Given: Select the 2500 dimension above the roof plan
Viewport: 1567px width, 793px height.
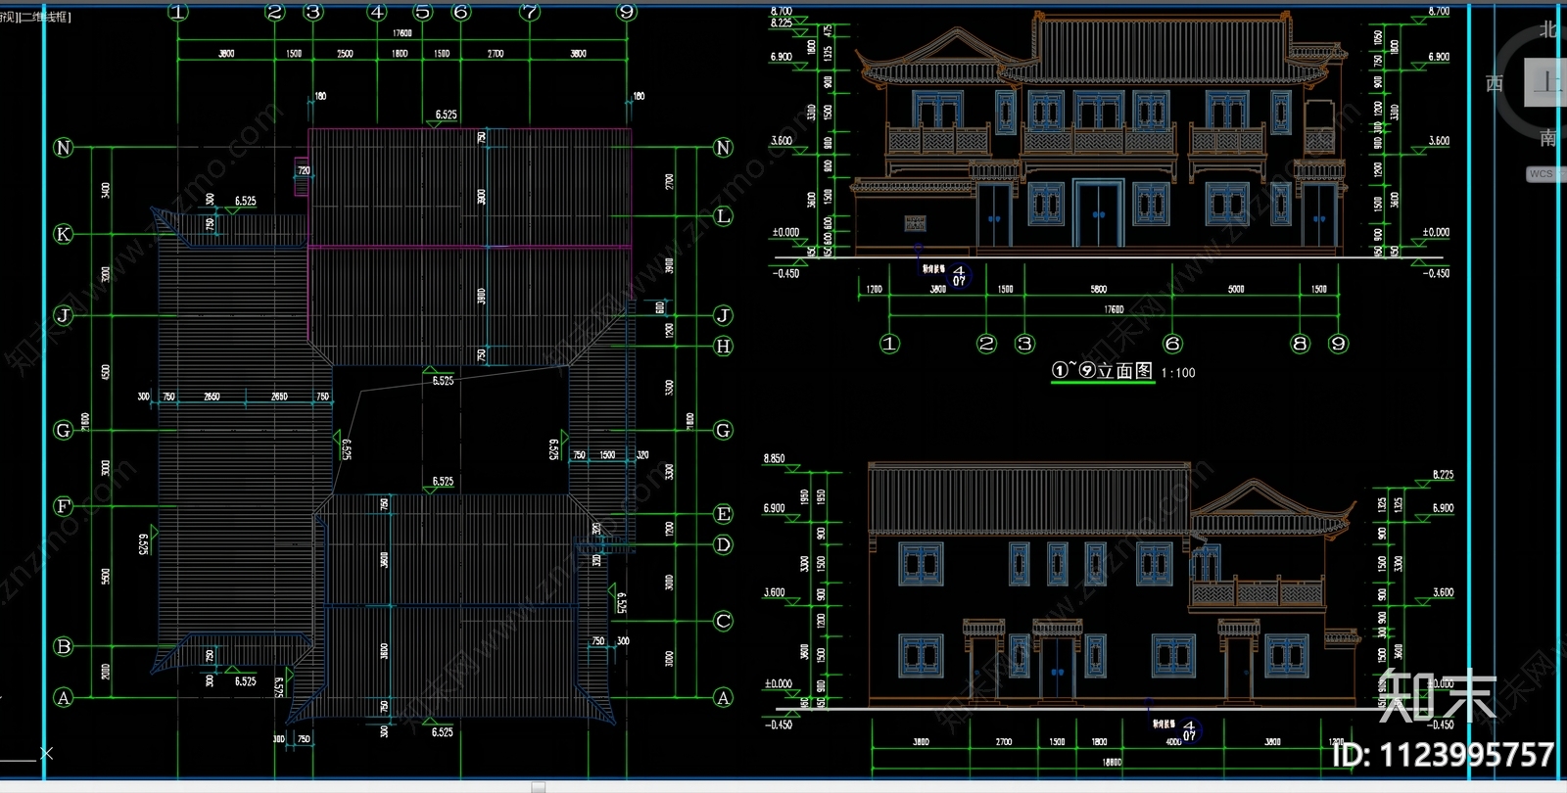Looking at the screenshot, I should coord(345,54).
